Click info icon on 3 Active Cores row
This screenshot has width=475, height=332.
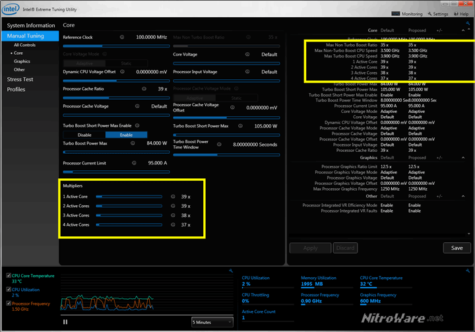[173, 215]
